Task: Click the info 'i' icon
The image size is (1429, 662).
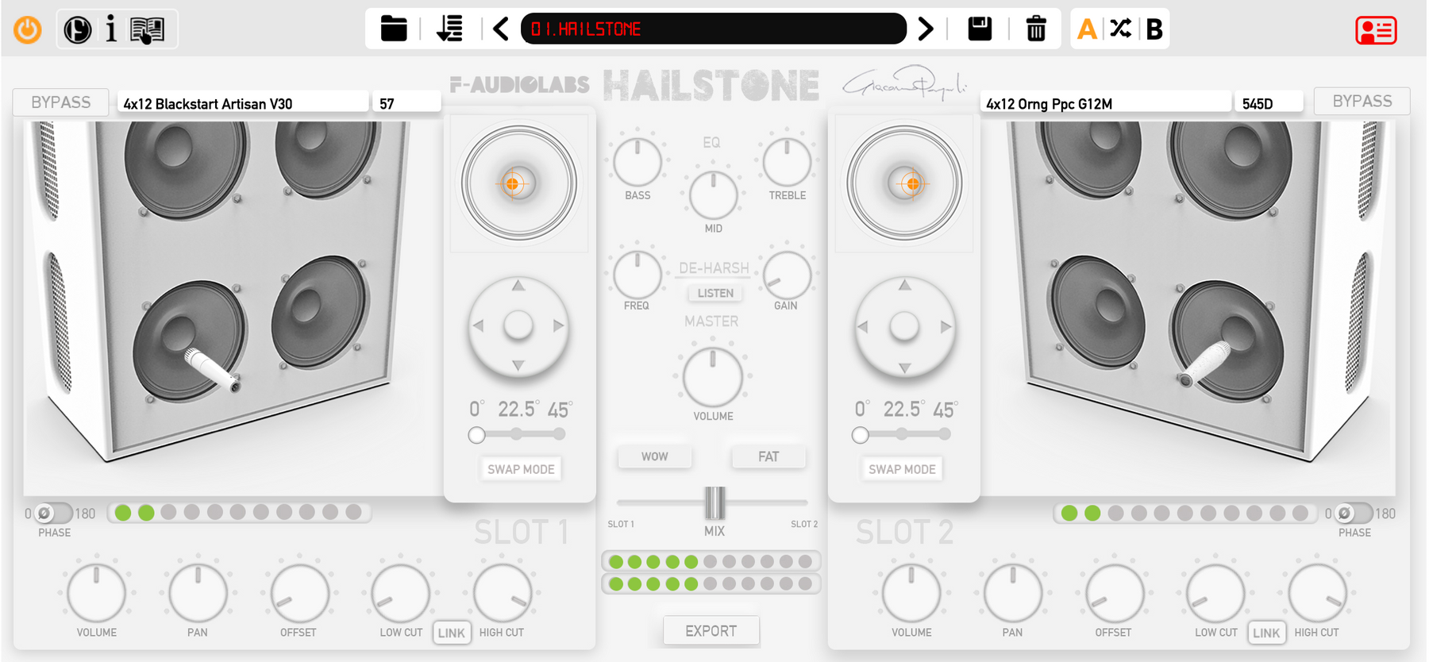Action: [x=111, y=30]
